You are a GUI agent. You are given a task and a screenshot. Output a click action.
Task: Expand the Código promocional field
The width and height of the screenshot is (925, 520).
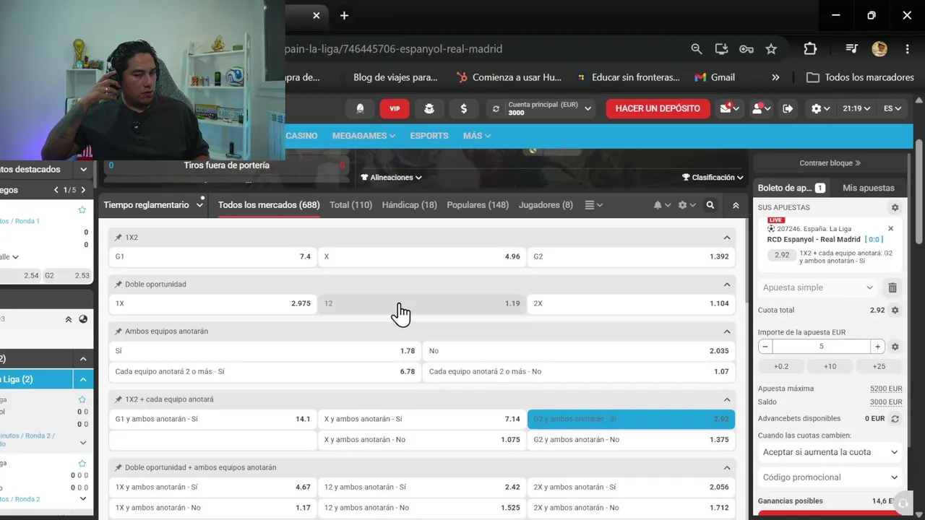[x=830, y=477]
